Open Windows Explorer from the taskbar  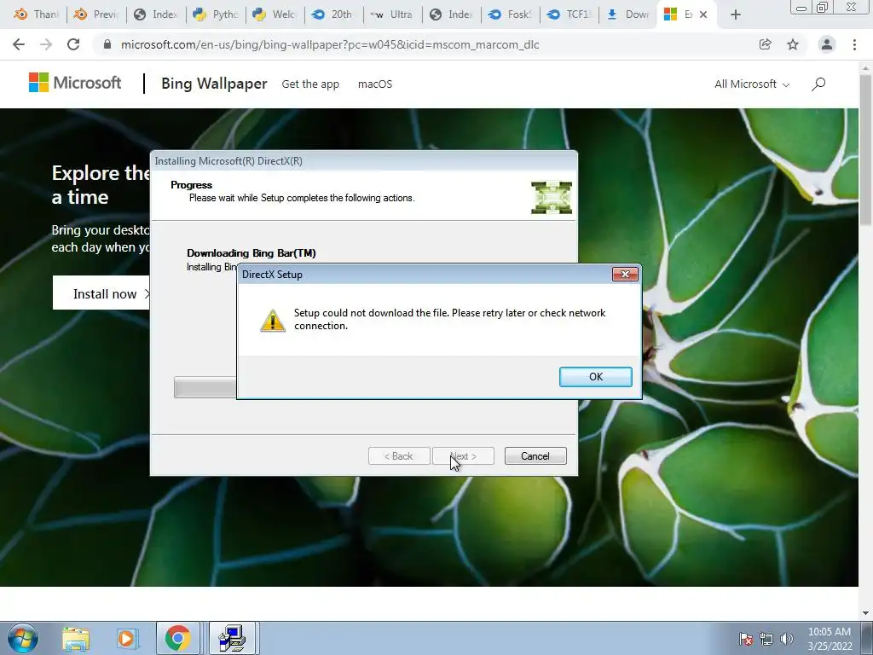(x=76, y=639)
